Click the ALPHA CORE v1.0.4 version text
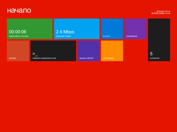 click(161, 13)
